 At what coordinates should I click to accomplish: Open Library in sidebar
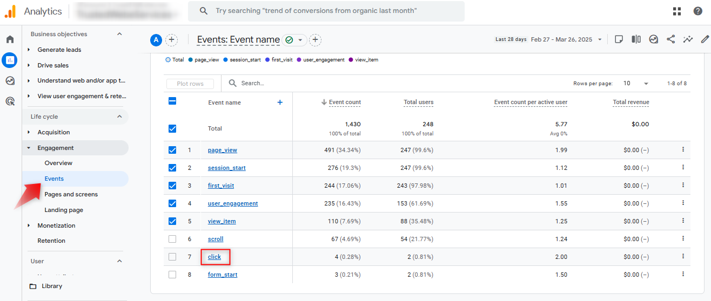click(52, 286)
